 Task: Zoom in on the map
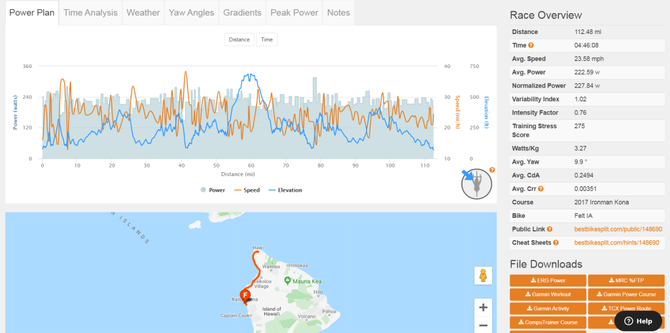[x=483, y=307]
